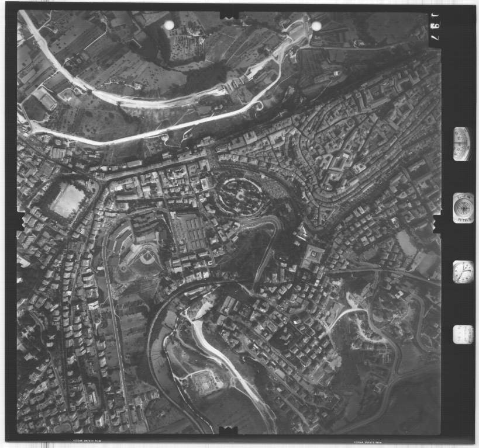This screenshot has width=479, height=448.
Task: Click the left white circular spot at top
Action: [x=169, y=25]
